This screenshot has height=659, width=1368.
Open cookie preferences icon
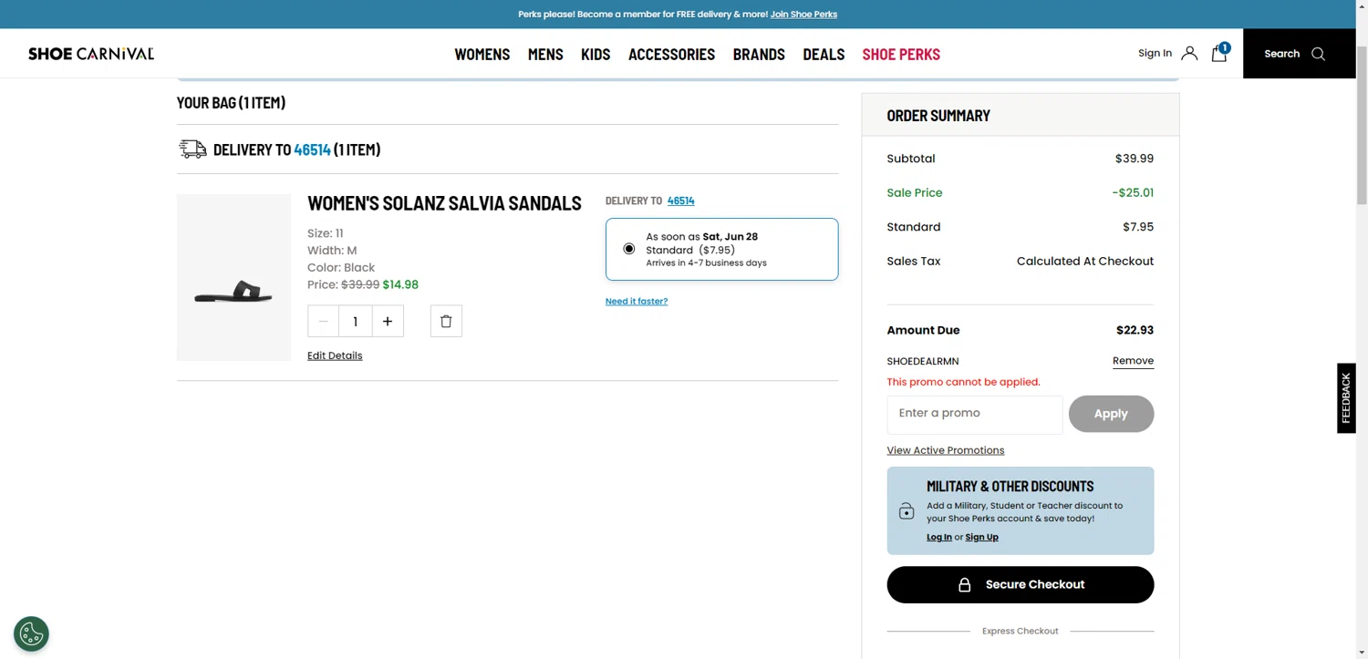(32, 633)
